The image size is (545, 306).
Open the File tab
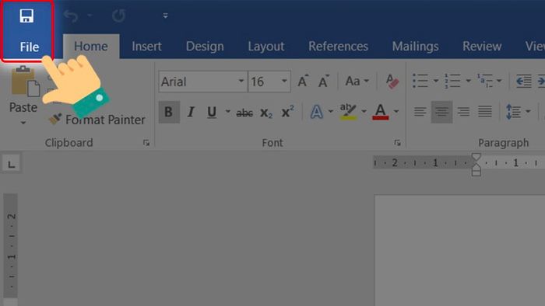[30, 47]
